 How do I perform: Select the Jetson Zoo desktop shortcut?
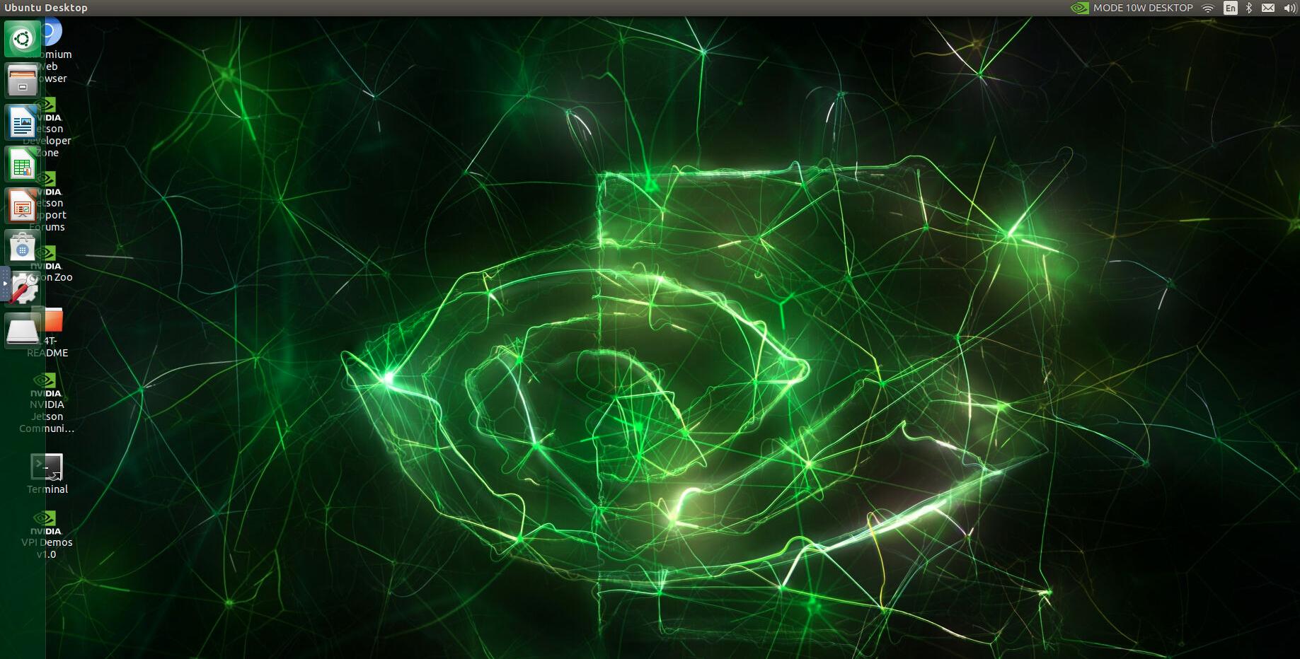(x=51, y=264)
